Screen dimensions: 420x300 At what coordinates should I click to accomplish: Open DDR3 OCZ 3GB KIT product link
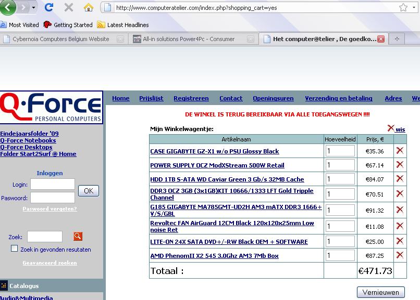point(232,194)
